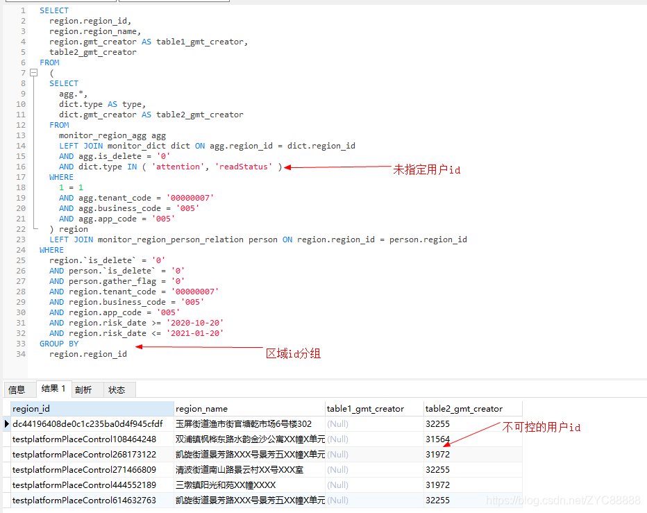Select 32255 in the testplatformPlaceControl614632763 row
The width and height of the screenshot is (647, 513).
pyautogui.click(x=473, y=501)
